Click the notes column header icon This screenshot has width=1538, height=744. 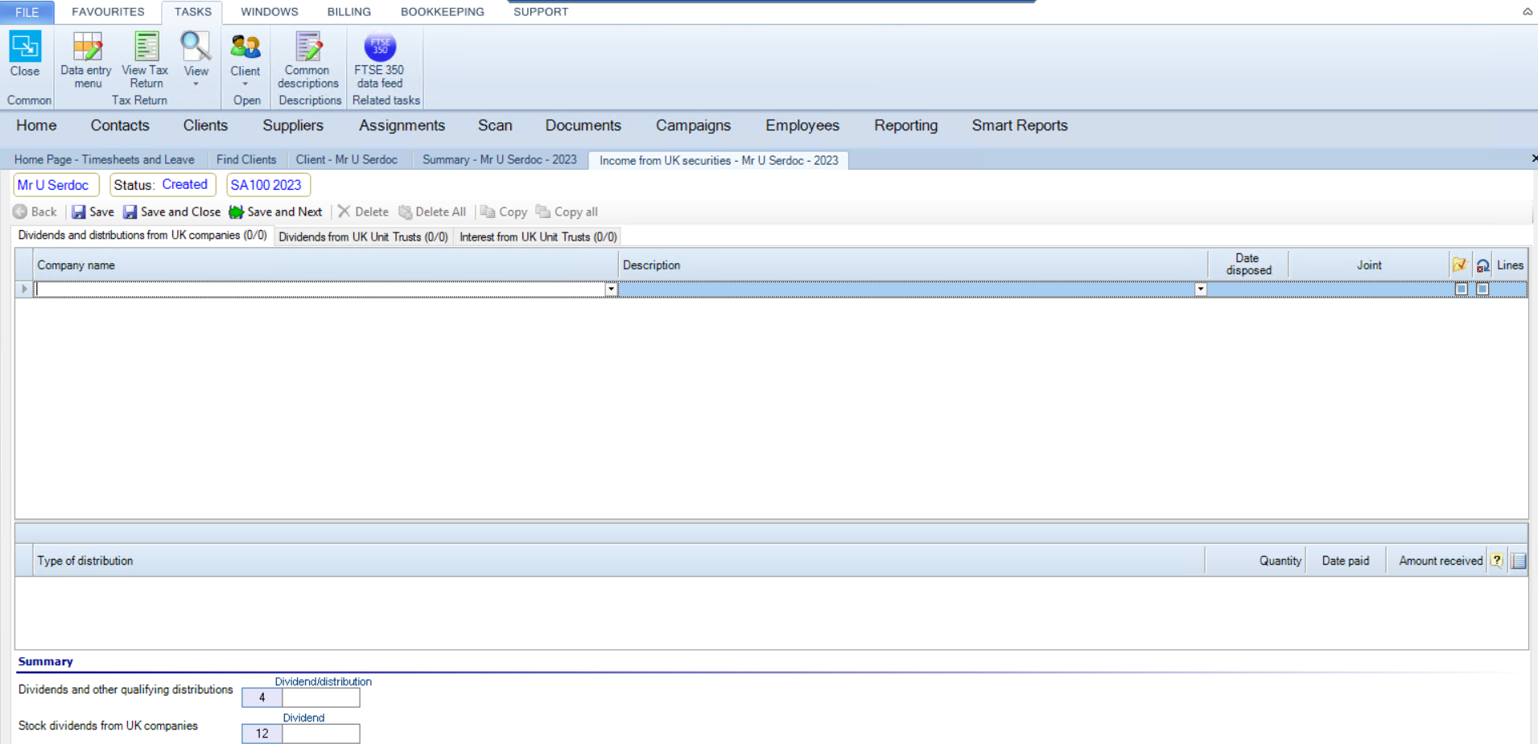1459,265
